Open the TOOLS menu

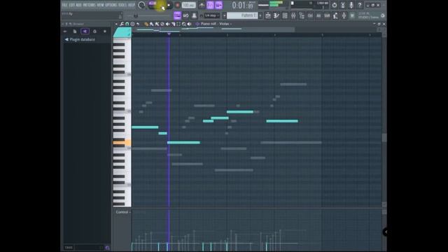click(x=123, y=5)
